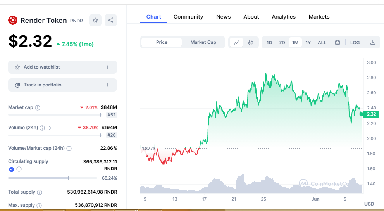Click the Market cap progress bar

[55, 115]
